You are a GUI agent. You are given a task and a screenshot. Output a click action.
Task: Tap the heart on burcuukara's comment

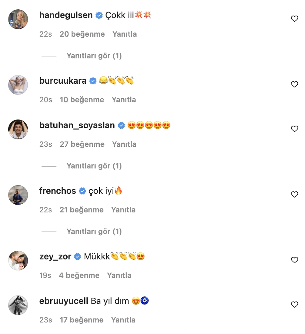point(294,84)
